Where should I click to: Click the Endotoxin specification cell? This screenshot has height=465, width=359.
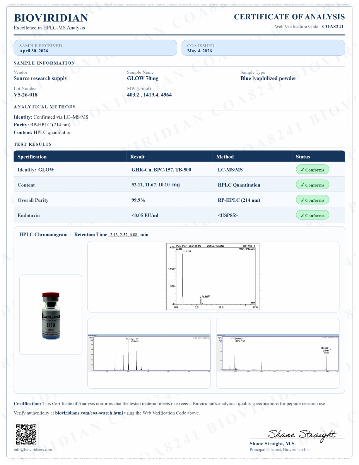pyautogui.click(x=29, y=215)
